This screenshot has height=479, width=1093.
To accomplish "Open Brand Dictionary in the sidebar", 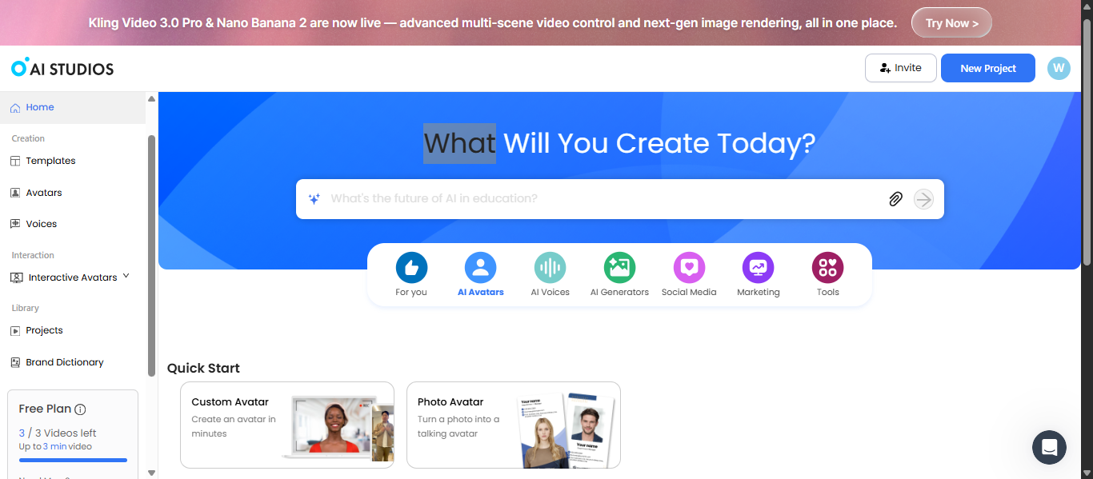I will coord(64,362).
